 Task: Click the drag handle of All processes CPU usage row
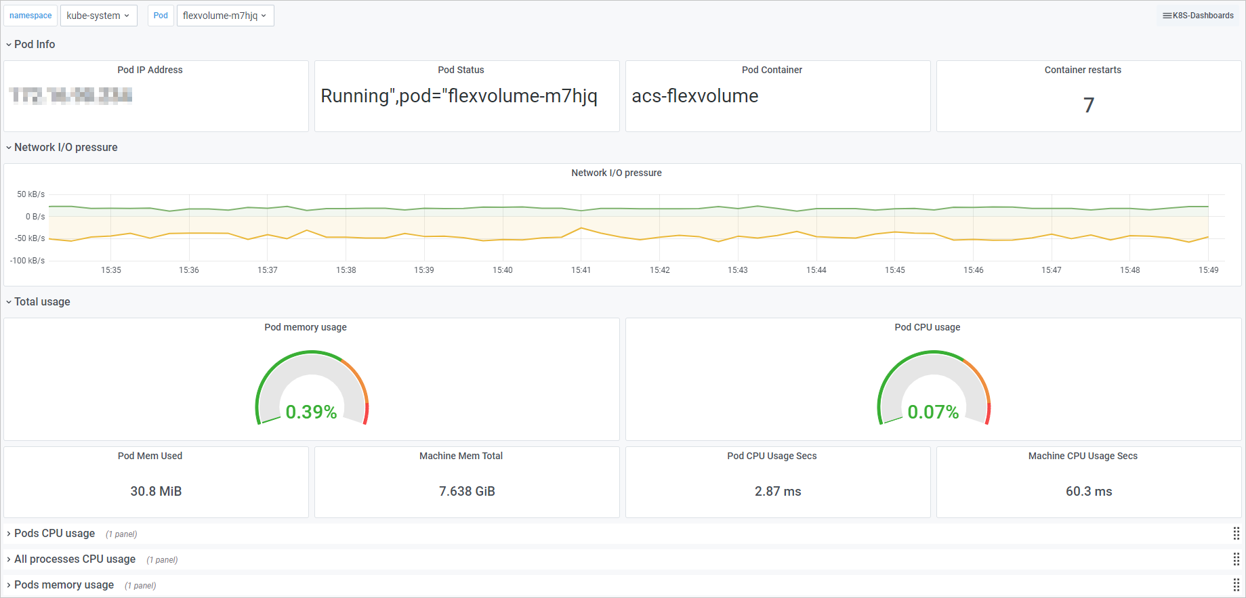coord(1237,559)
